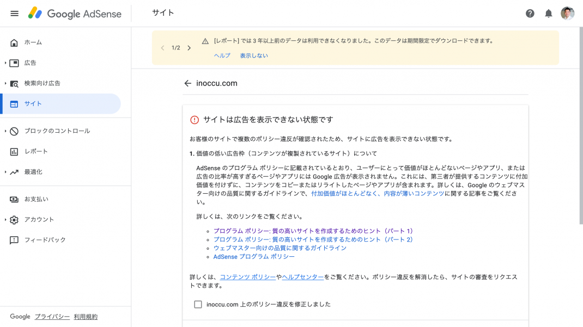583x327 pixels.
Task: Check the policy violation fixed checkbox
Action: click(198, 304)
